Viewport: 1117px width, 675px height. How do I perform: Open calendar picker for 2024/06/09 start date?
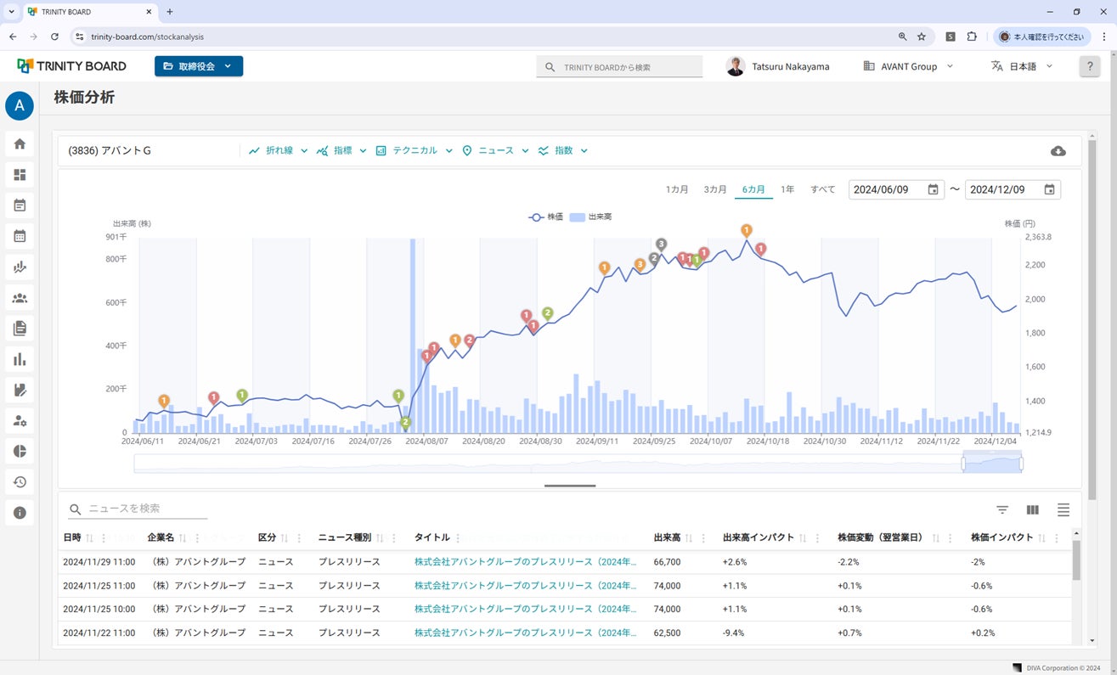click(934, 189)
